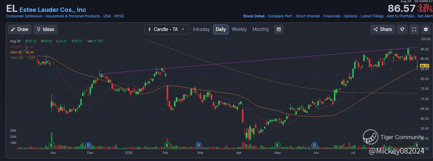Click the Share button
Image resolution: width=433 pixels, height=161 pixels.
tap(383, 29)
